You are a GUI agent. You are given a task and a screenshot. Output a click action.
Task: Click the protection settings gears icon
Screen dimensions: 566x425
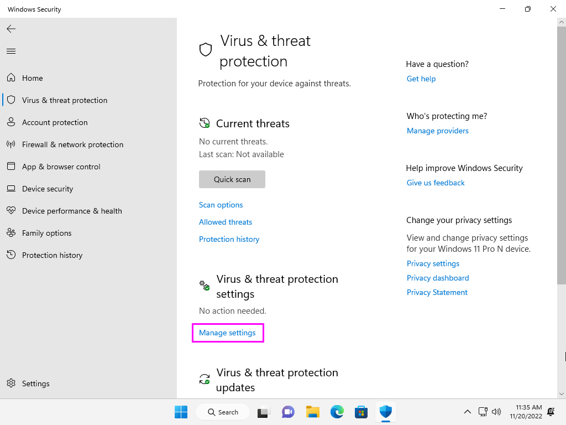(205, 285)
